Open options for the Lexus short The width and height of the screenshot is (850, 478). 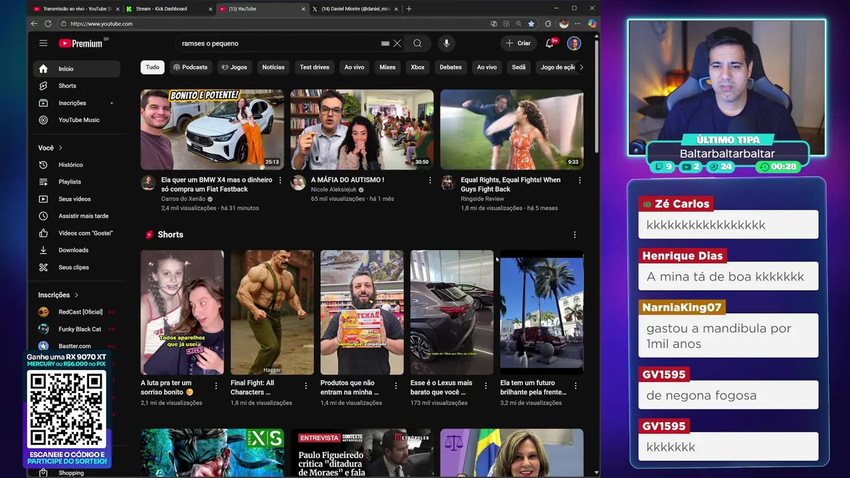pos(485,386)
